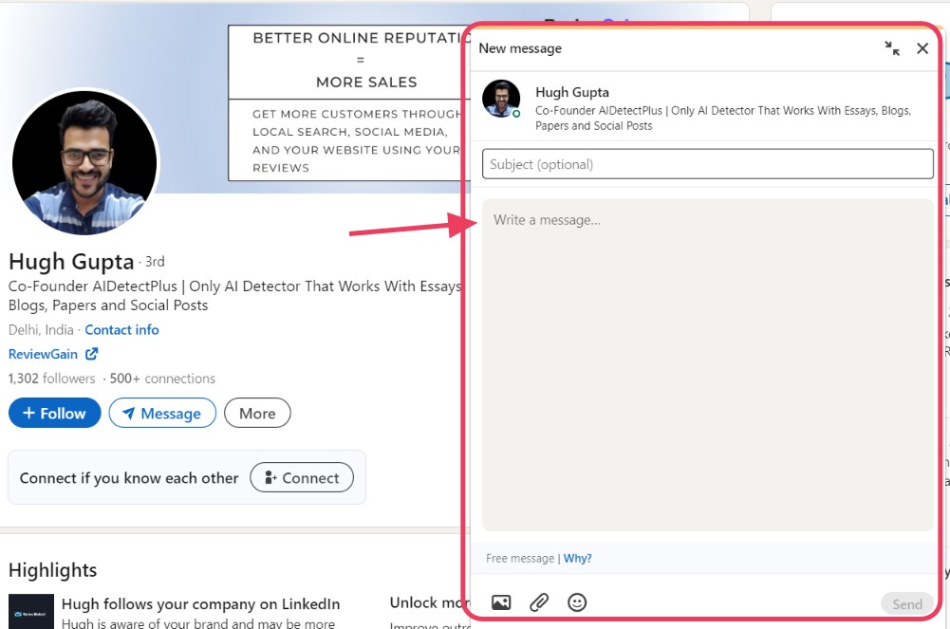Click the Subject (optional) field
This screenshot has width=950, height=629.
pyautogui.click(x=708, y=164)
